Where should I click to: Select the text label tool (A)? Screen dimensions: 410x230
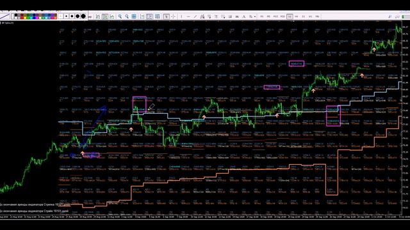243,17
